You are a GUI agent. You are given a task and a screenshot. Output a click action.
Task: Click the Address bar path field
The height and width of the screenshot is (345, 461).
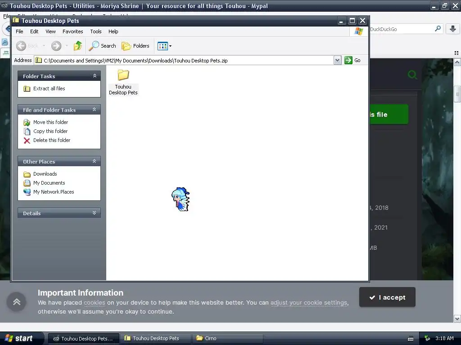(184, 61)
